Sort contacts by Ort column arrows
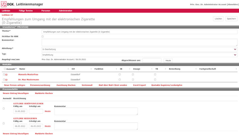 click(x=91, y=69)
